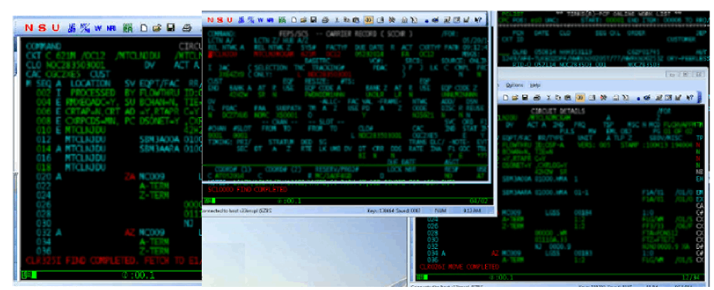Paste icon in Circuit Details toolbar
The width and height of the screenshot is (714, 290).
pos(568,98)
